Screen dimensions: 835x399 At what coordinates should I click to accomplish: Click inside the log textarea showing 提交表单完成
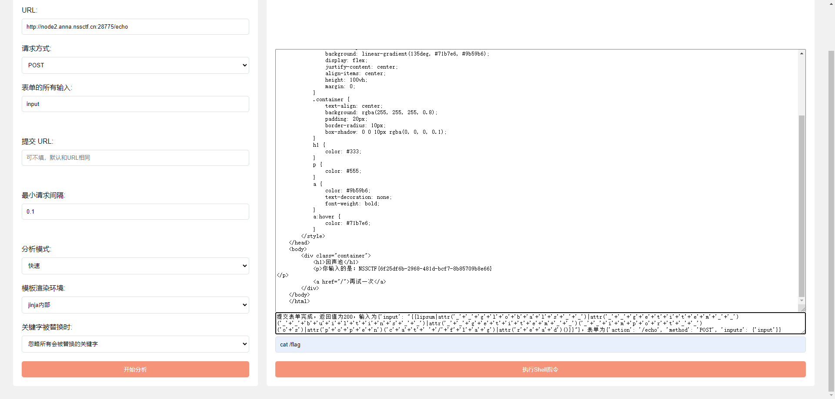tap(539, 323)
